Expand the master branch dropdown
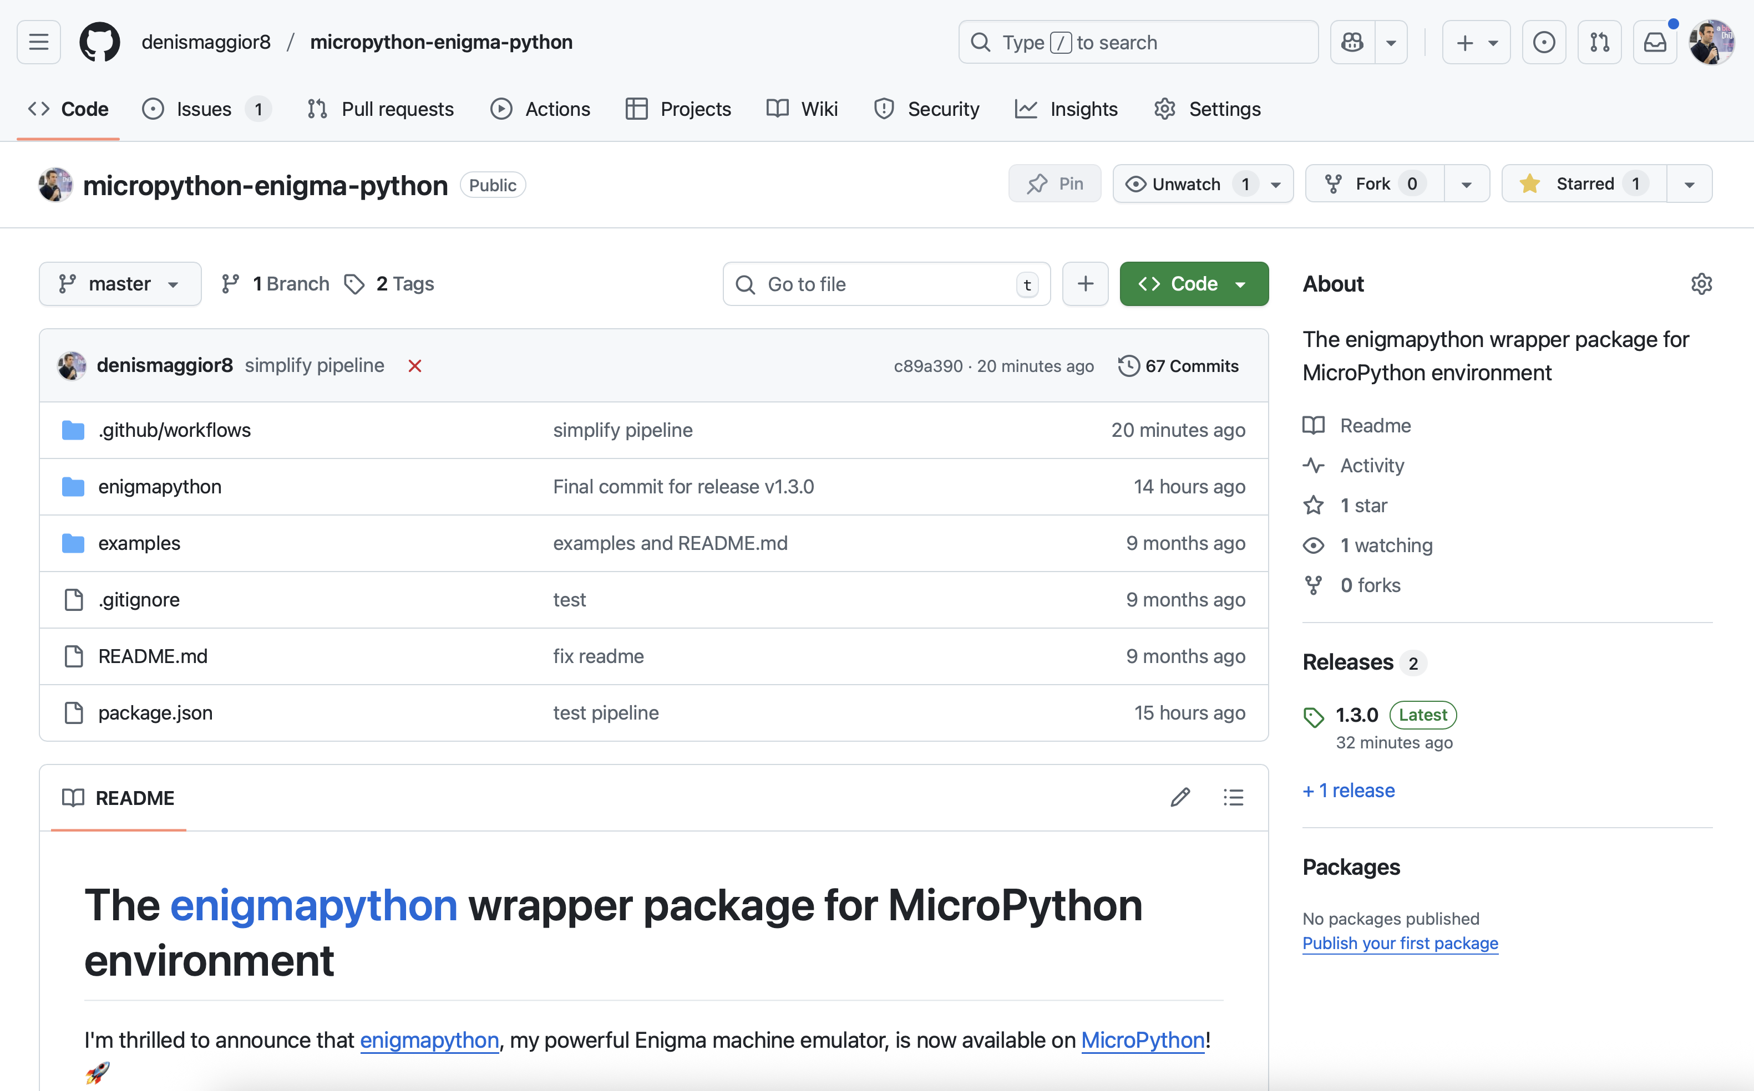This screenshot has width=1754, height=1091. [120, 284]
